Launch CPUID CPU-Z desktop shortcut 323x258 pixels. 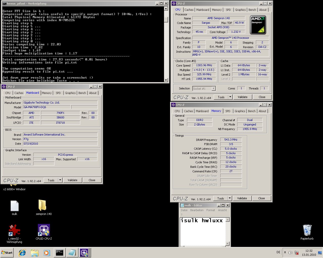pyautogui.click(x=44, y=232)
